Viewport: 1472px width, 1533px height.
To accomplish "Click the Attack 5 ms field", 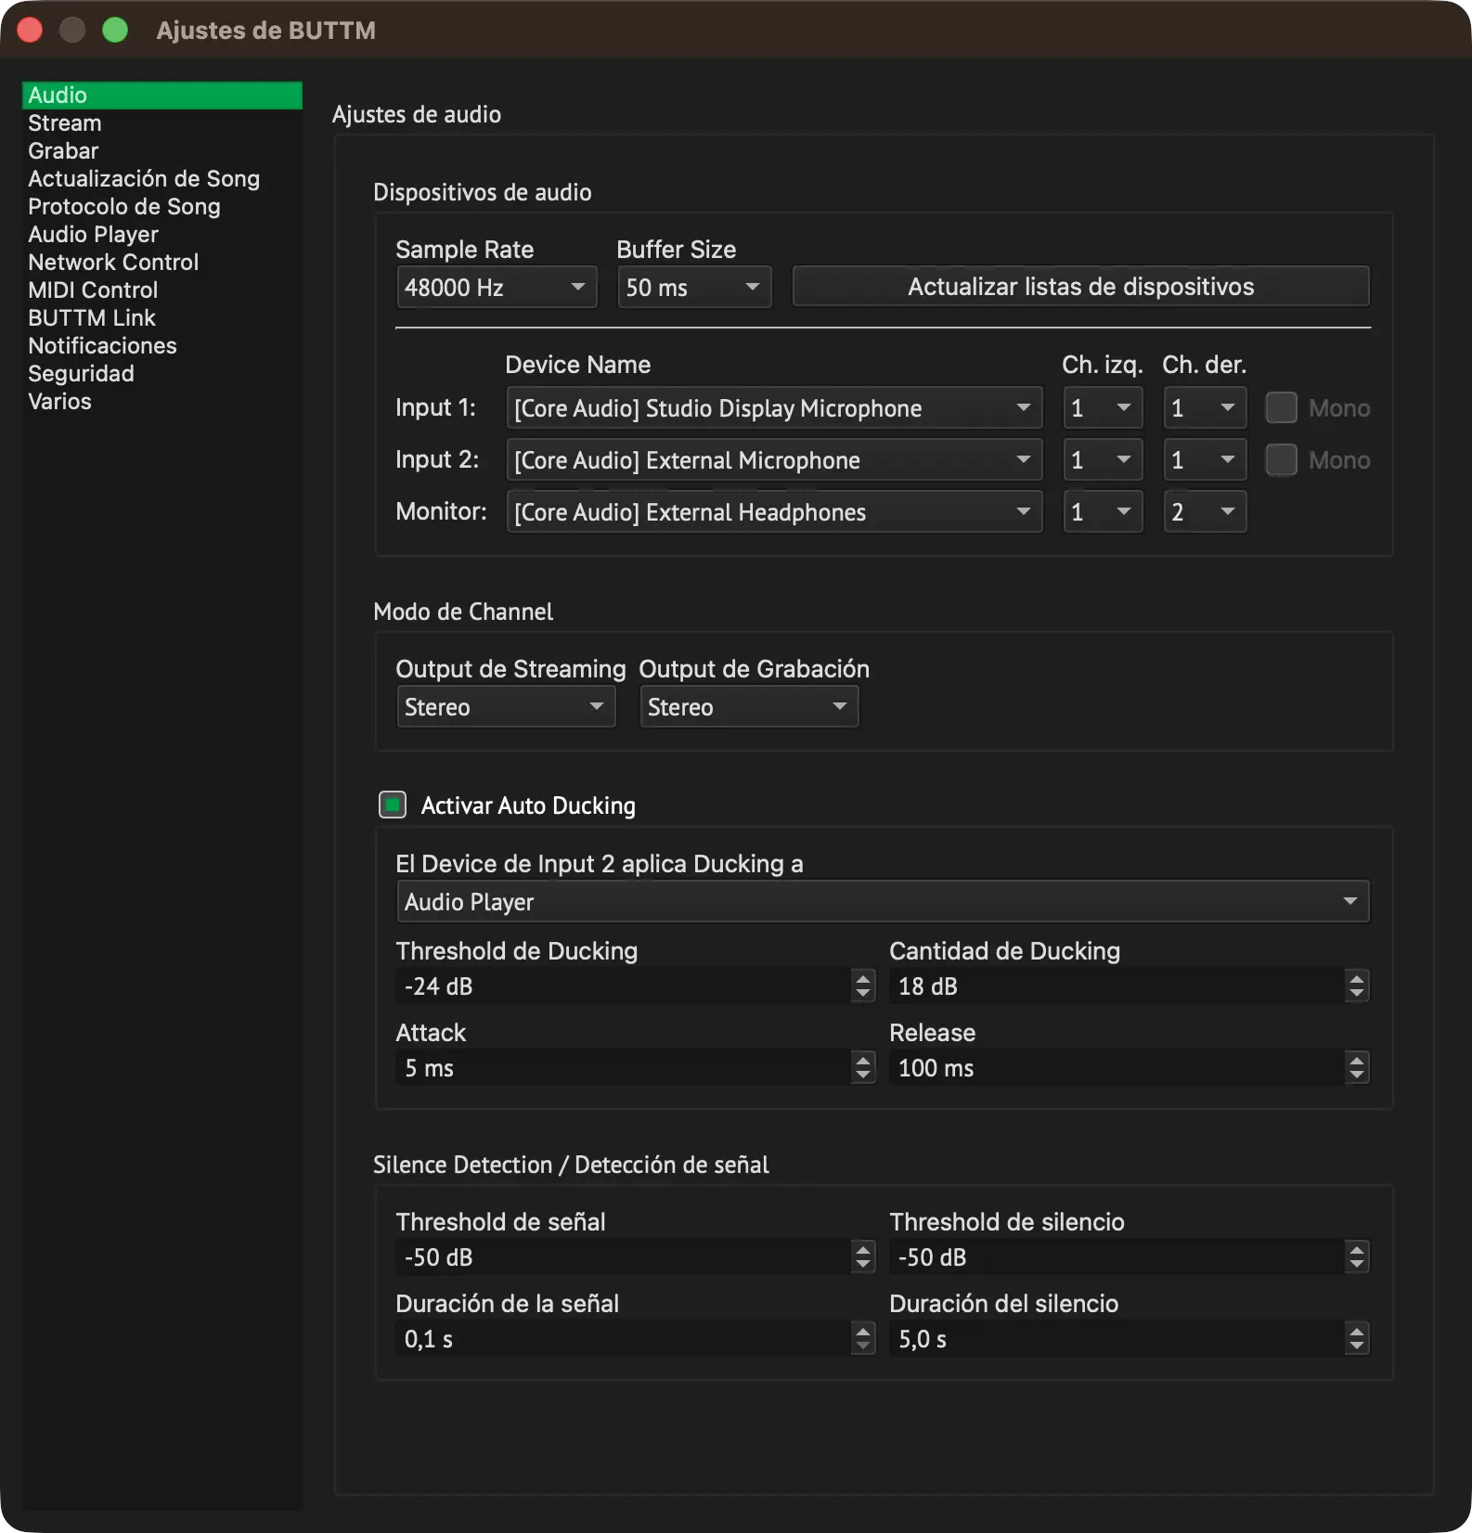I will 624,1067.
